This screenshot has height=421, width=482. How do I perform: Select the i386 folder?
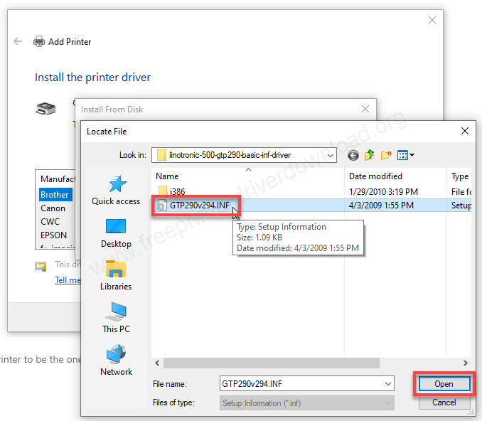177,191
